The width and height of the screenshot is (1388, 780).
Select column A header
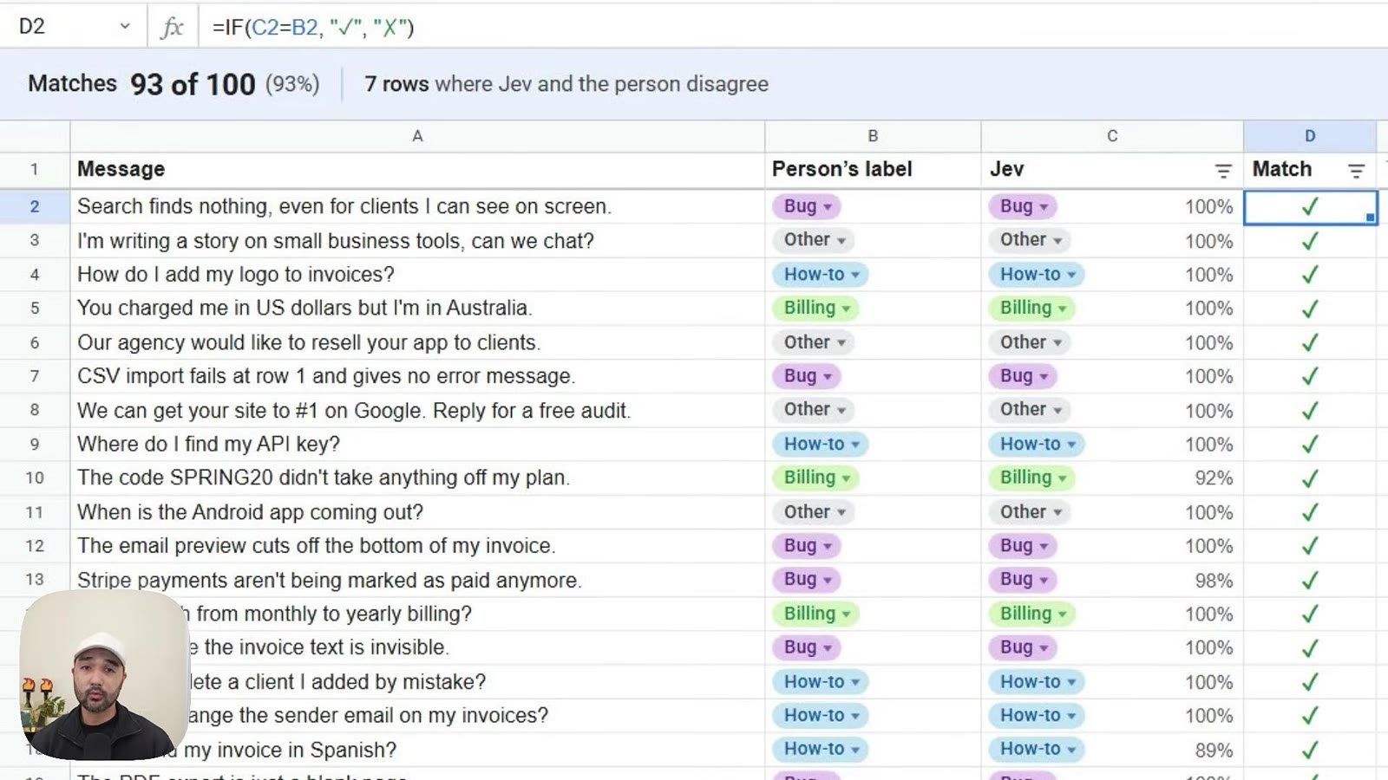(417, 136)
